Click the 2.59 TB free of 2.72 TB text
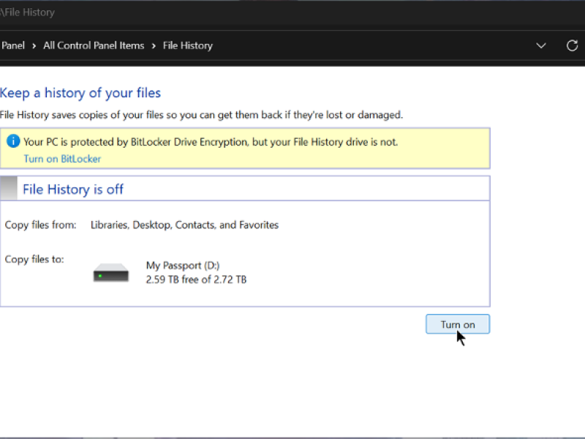The height and width of the screenshot is (439, 585). click(x=196, y=279)
